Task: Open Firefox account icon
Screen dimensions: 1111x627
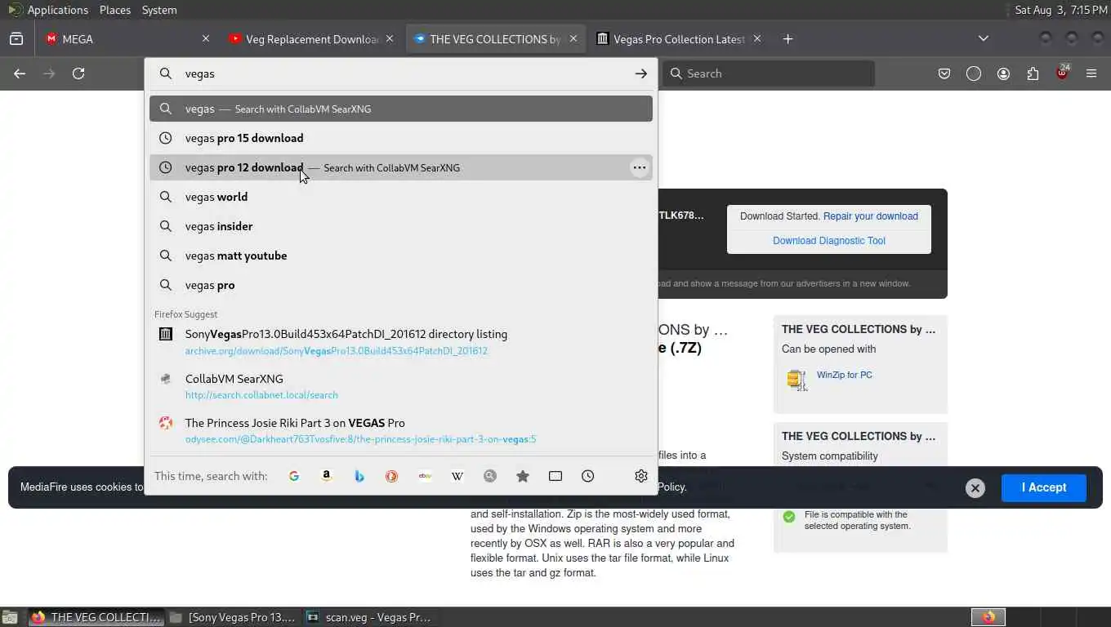Action: pyautogui.click(x=1003, y=73)
